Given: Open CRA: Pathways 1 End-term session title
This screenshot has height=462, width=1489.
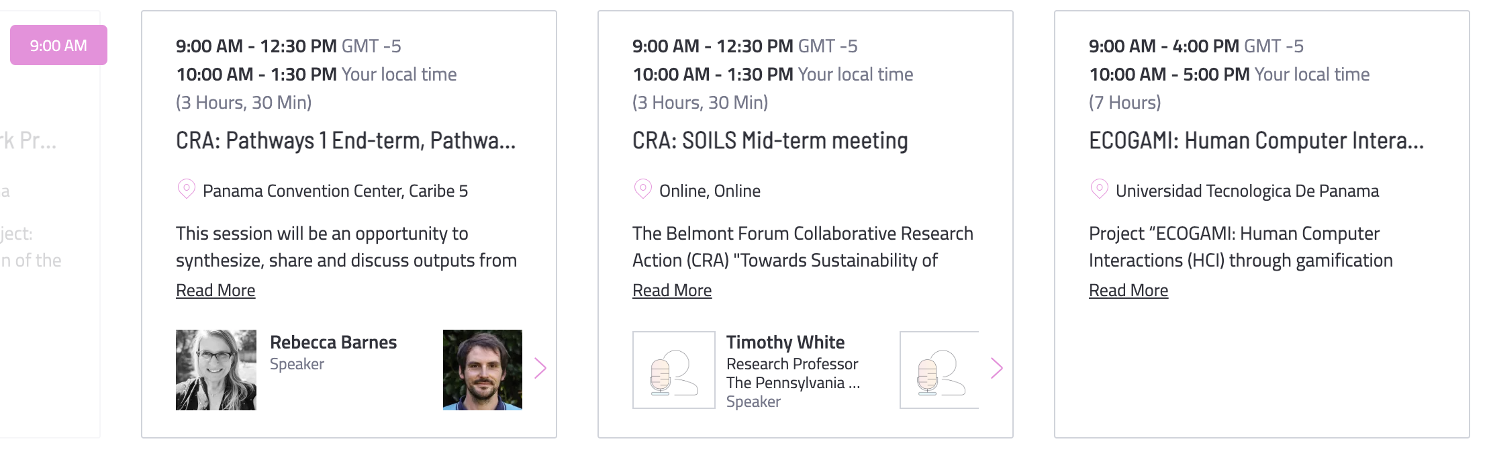Looking at the screenshot, I should click(346, 140).
